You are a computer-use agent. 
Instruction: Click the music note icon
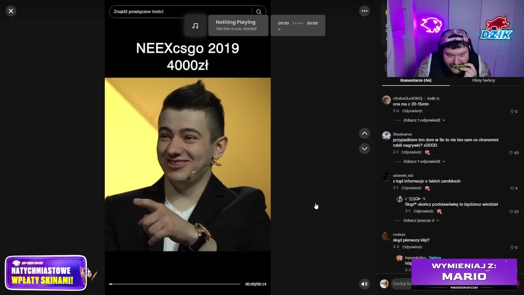click(x=195, y=26)
